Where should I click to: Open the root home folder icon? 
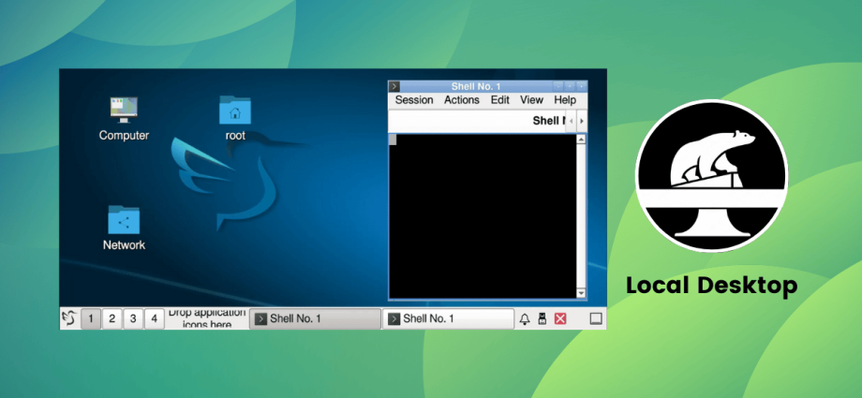click(235, 118)
